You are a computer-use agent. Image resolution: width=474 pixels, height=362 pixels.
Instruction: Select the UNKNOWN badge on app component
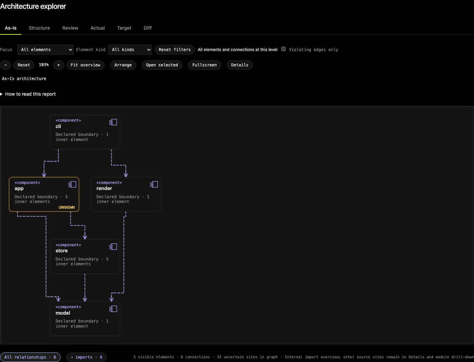(66, 207)
